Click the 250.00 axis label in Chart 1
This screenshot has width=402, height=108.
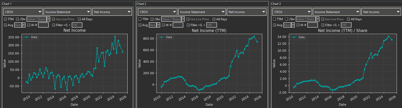pyautogui.click(x=14, y=37)
